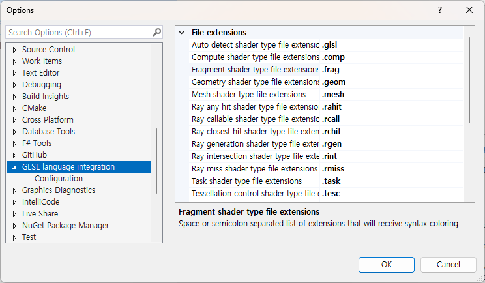The width and height of the screenshot is (485, 283).
Task: Expand the F# Tools node arrow
Action: [14, 143]
